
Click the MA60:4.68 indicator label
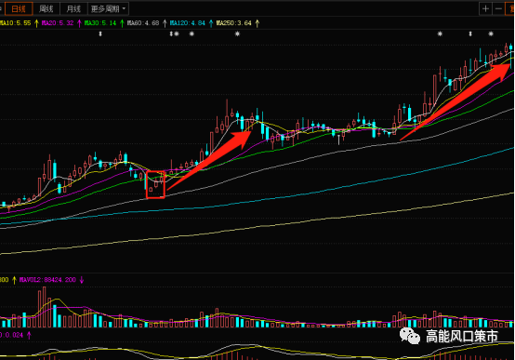pyautogui.click(x=143, y=23)
